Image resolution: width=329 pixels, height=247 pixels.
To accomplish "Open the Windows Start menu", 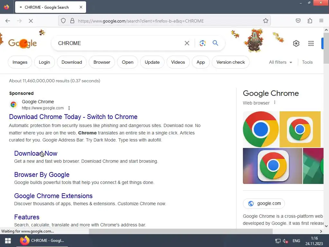I will 8,241.
